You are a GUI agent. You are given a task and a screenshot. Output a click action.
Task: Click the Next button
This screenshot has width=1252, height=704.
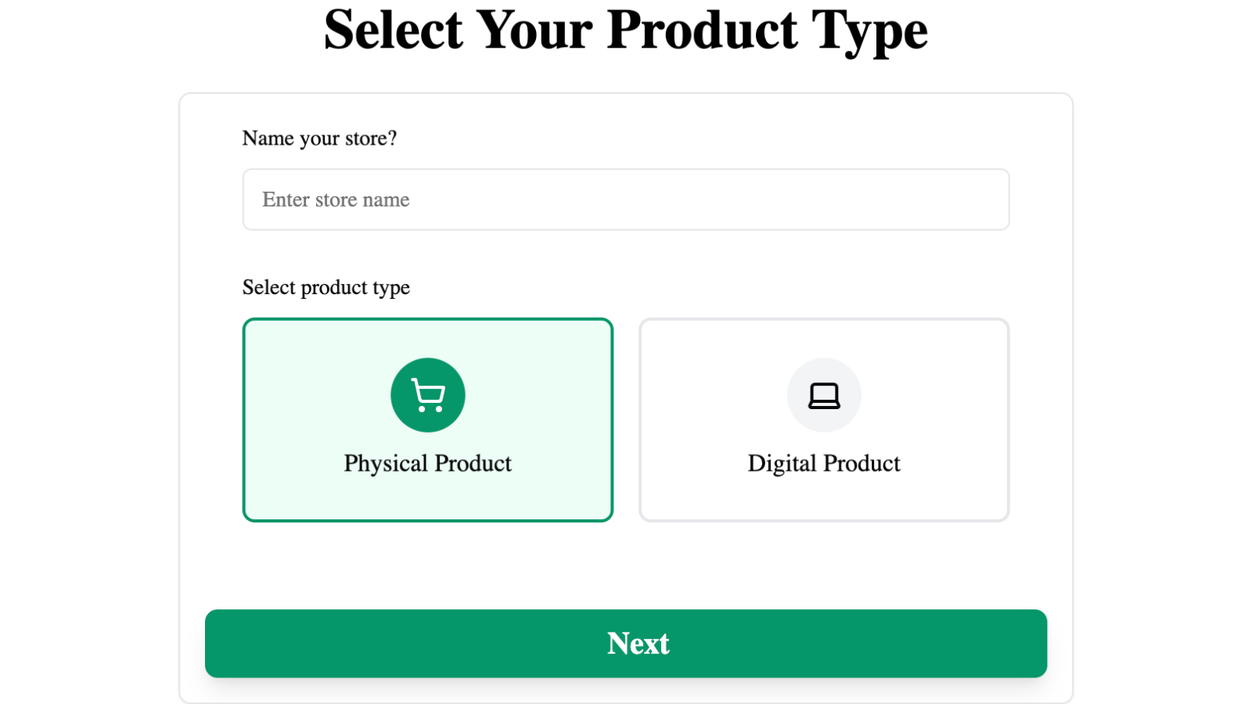point(626,643)
